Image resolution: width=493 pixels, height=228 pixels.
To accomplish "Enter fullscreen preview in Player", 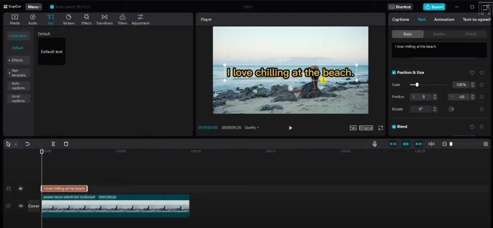I will pyautogui.click(x=380, y=128).
